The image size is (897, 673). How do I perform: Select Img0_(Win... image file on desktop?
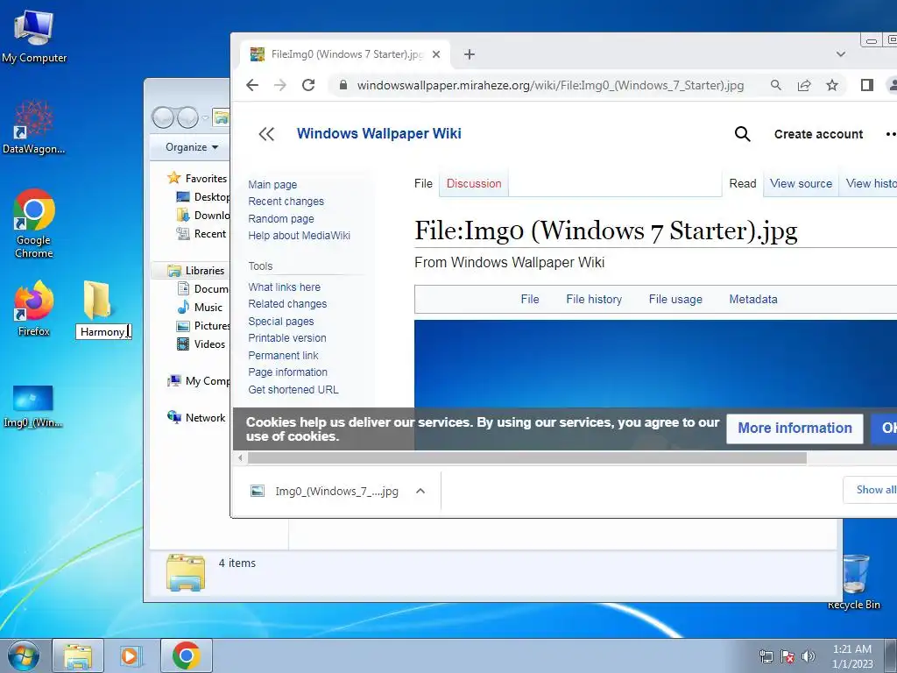[x=33, y=407]
